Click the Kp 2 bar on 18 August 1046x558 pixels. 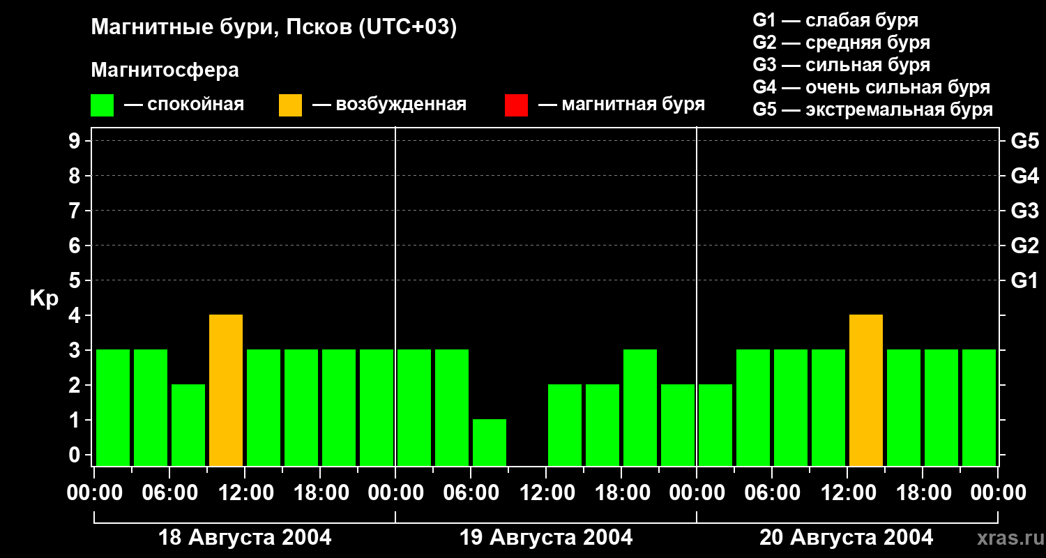188,425
